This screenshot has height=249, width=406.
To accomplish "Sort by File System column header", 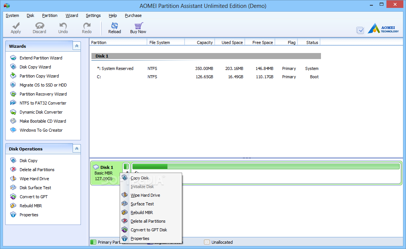I will [x=166, y=43].
